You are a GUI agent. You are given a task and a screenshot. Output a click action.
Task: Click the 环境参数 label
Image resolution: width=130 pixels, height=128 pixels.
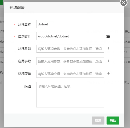click(x=25, y=49)
